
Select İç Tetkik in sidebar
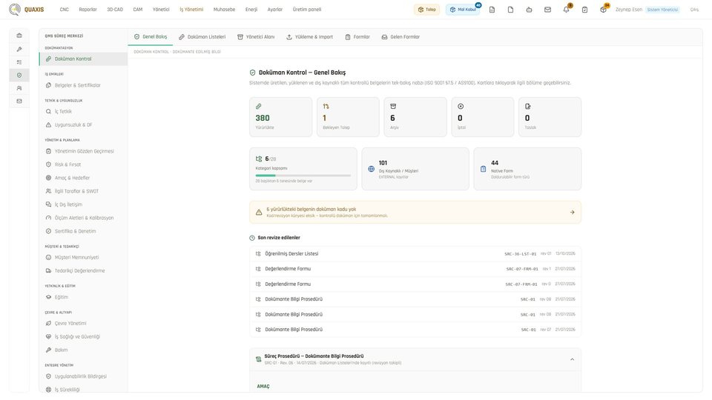83,112
